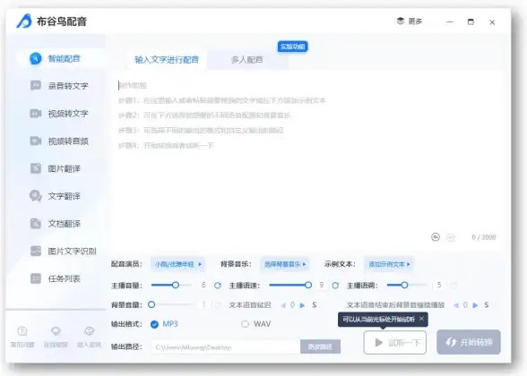Click inside the main text input area
This screenshot has height=376, width=527.
[x=307, y=159]
